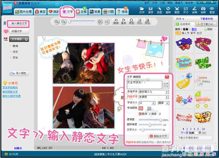Click the 应用文字 apply button
Image resolution: width=219 pixels, height=158 pixels.
pos(166,85)
